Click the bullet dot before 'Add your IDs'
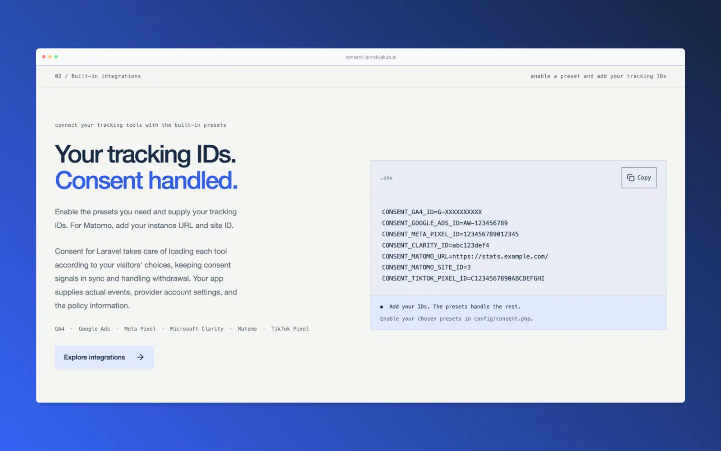Viewport: 721px width, 451px height. point(382,307)
